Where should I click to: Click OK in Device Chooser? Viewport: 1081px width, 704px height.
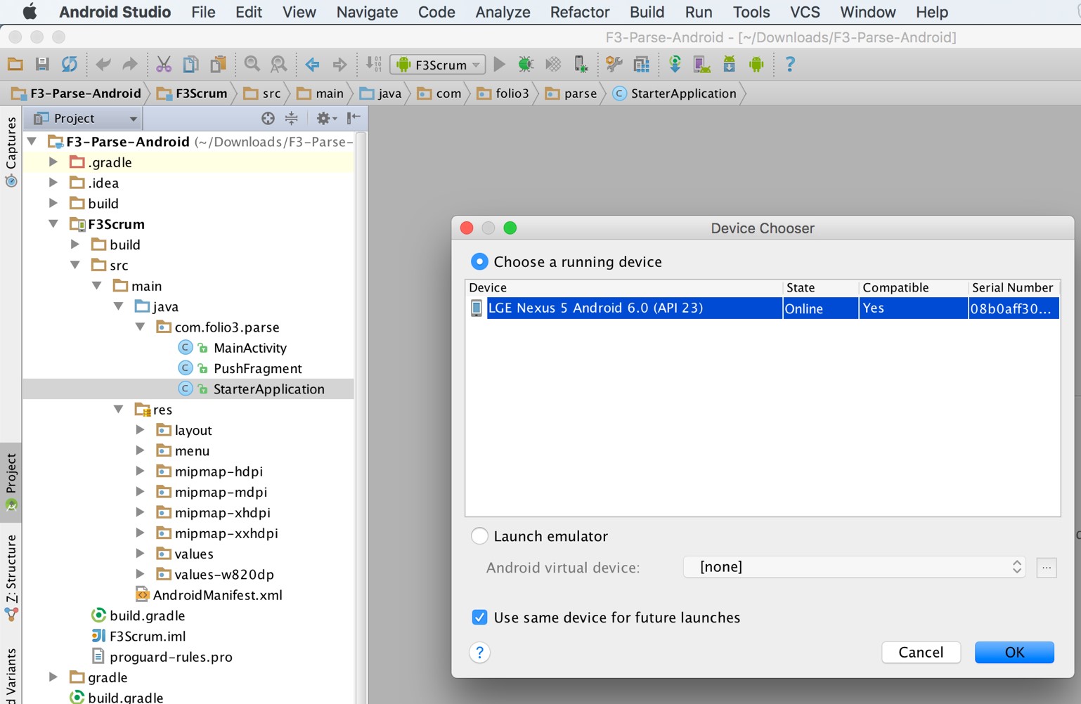(1014, 652)
